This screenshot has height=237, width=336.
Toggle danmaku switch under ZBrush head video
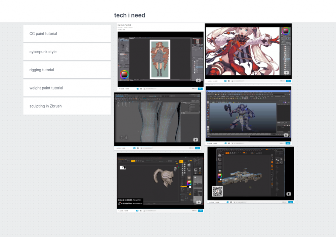coord(137,211)
